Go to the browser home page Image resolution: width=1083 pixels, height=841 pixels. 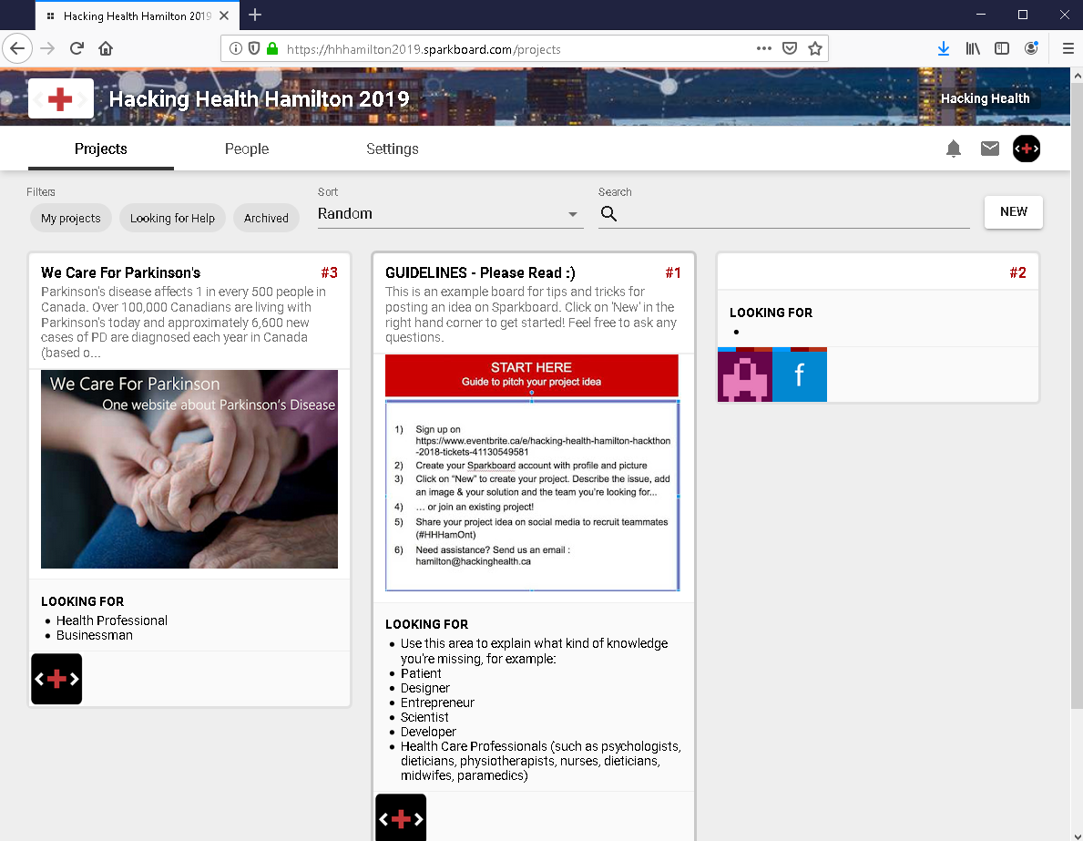pyautogui.click(x=106, y=48)
